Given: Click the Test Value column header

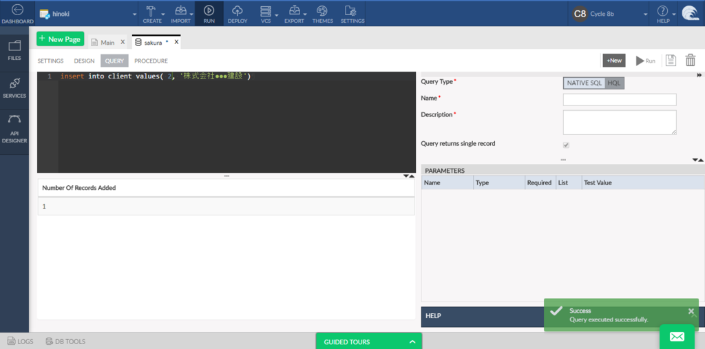Looking at the screenshot, I should pos(642,182).
